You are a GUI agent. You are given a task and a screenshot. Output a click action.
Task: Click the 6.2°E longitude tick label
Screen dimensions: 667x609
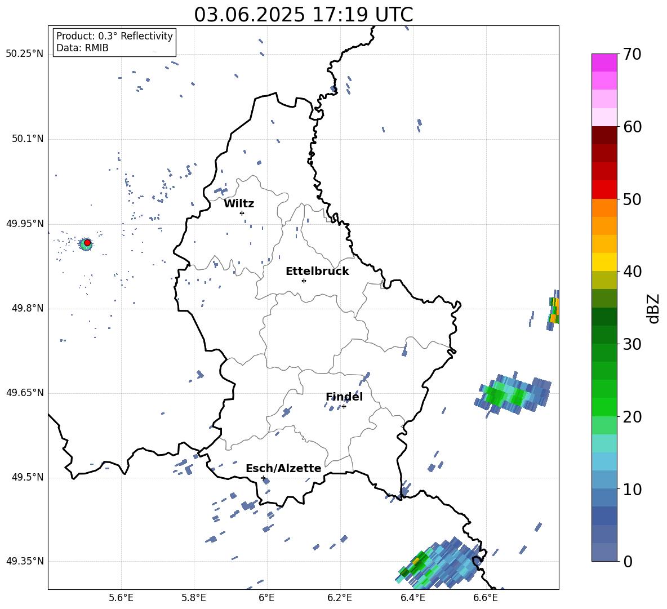[x=340, y=598]
